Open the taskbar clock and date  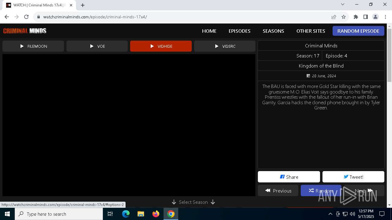point(366,214)
